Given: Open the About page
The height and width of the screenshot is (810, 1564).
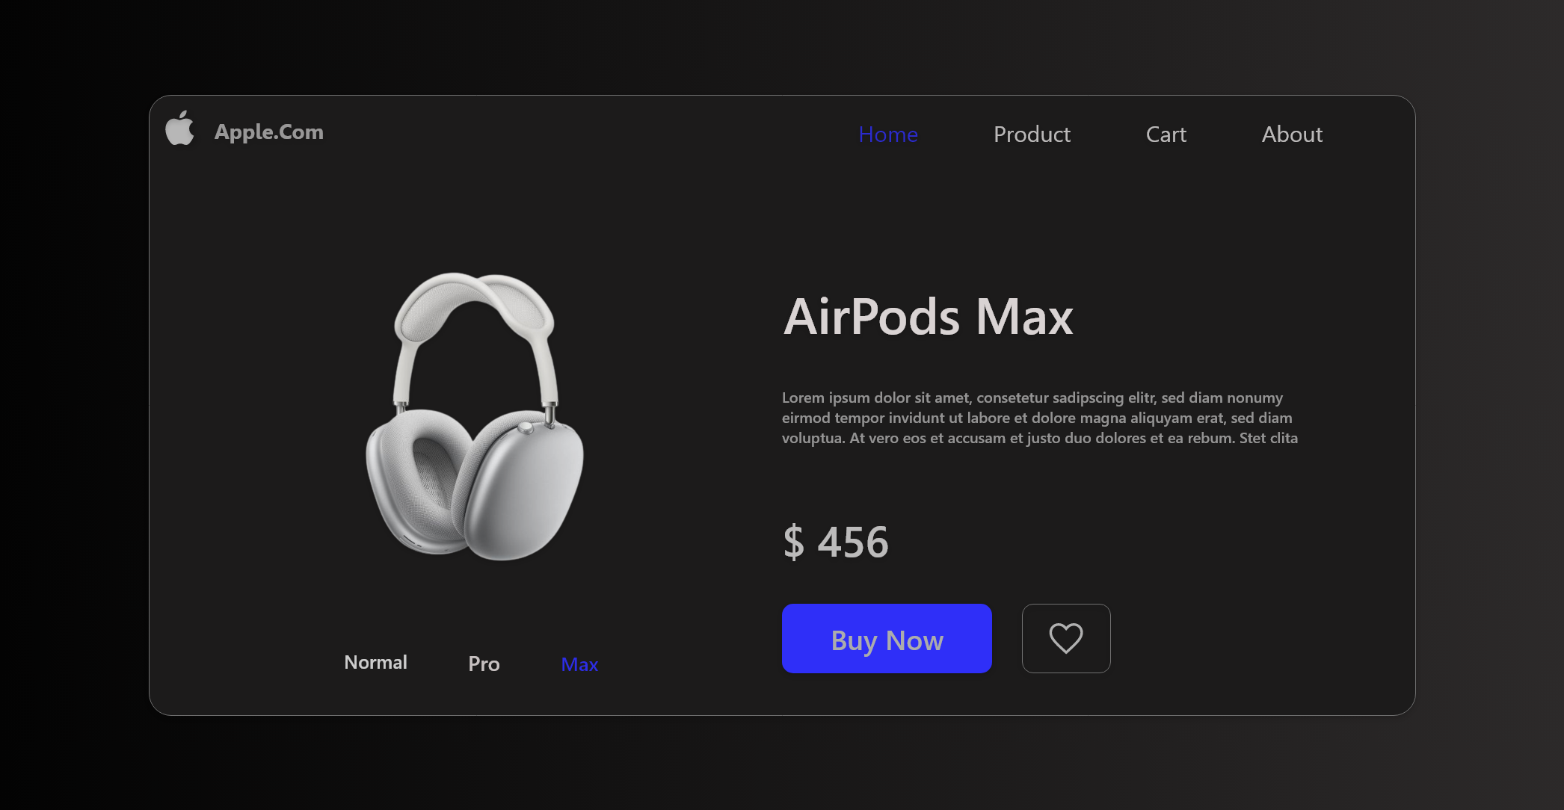Looking at the screenshot, I should tap(1292, 135).
